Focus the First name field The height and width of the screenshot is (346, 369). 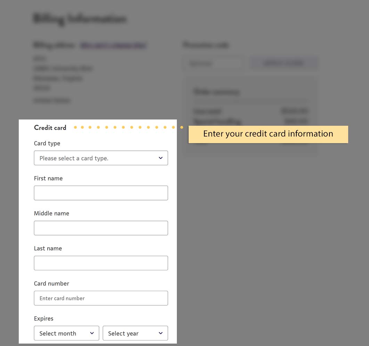click(101, 193)
